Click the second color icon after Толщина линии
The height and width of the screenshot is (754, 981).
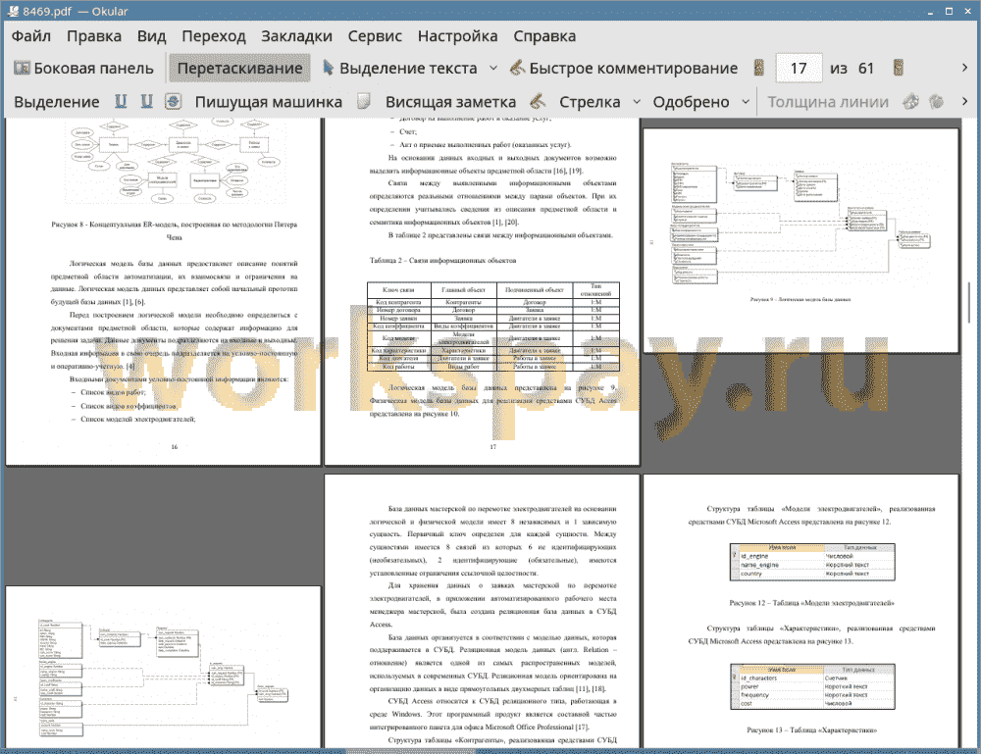tap(936, 101)
